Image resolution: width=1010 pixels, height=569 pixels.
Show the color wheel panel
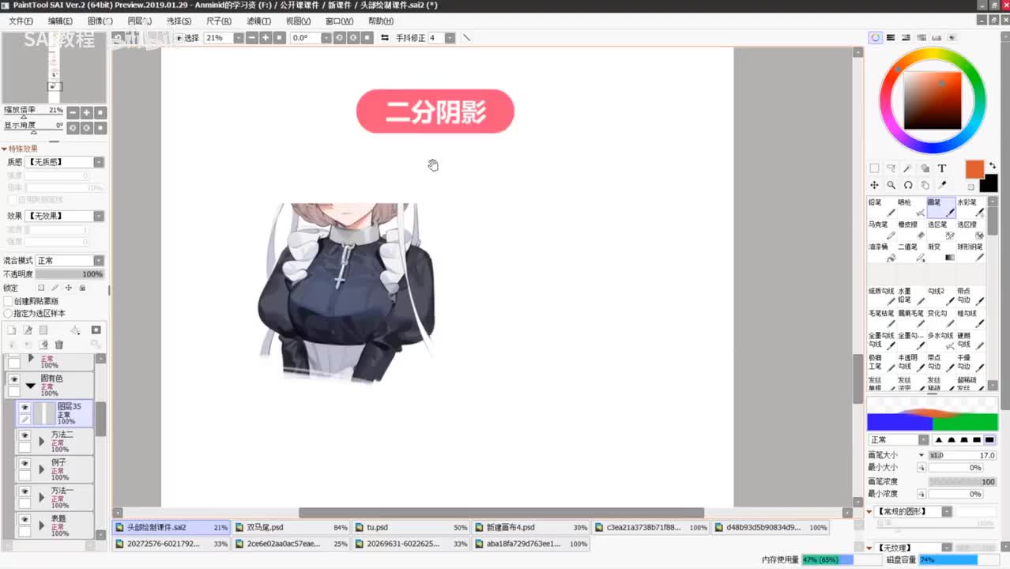(876, 37)
